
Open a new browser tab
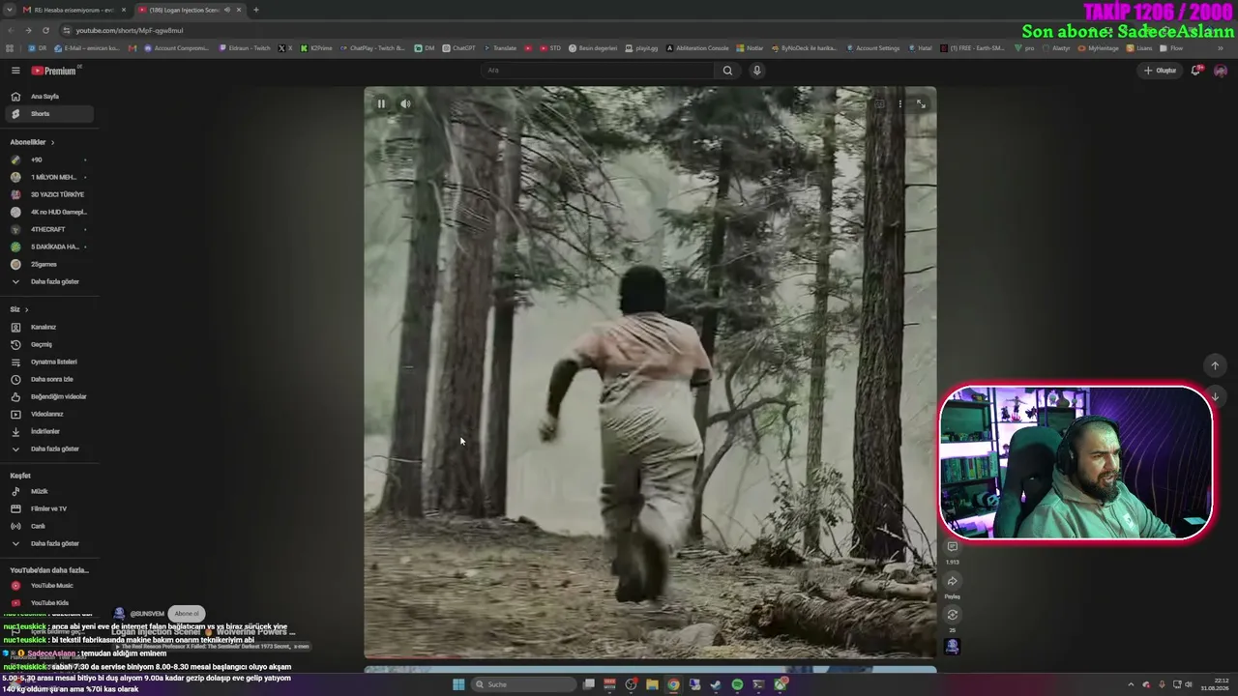click(x=256, y=10)
